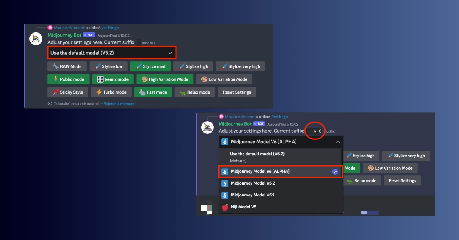The image size is (459, 240).
Task: Expand the 'Use the default model (V5.2)' dropdown arrow
Action: [170, 53]
